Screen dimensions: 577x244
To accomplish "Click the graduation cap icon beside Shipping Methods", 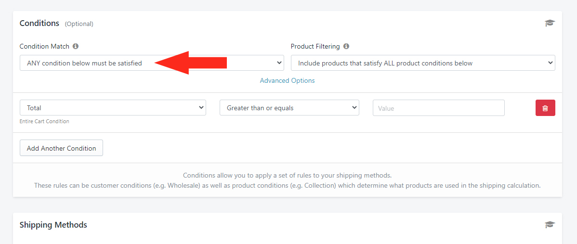I will (550, 225).
